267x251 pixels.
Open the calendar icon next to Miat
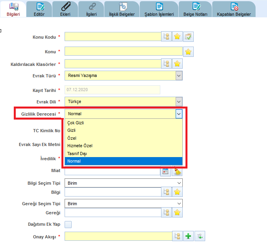[x=165, y=171]
